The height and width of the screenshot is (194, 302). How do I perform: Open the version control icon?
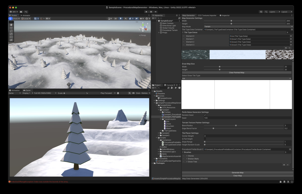(26, 12)
